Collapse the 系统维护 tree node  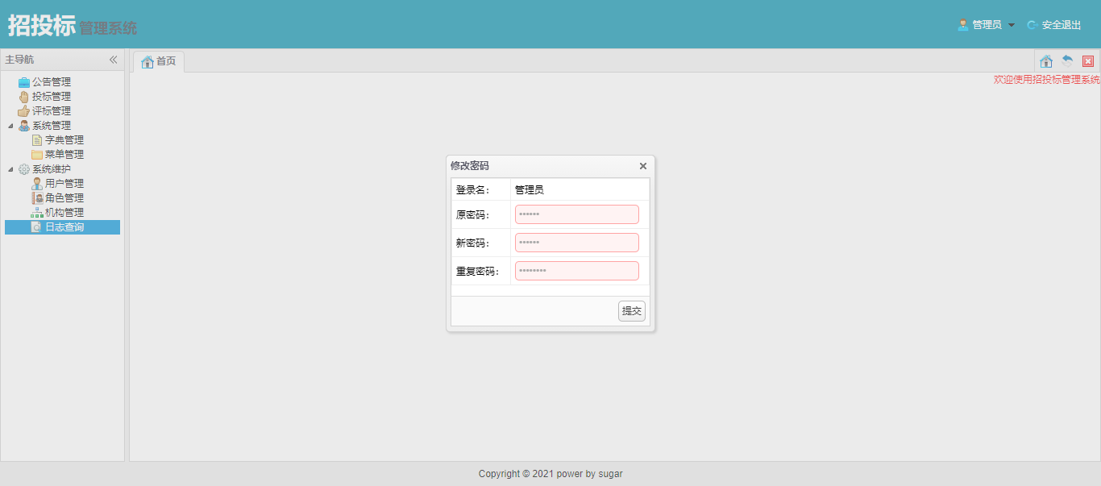coord(10,169)
